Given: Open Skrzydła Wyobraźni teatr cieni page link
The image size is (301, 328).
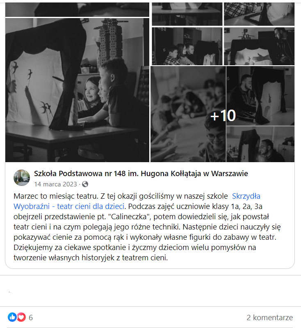Looking at the screenshot, I should [x=137, y=201].
